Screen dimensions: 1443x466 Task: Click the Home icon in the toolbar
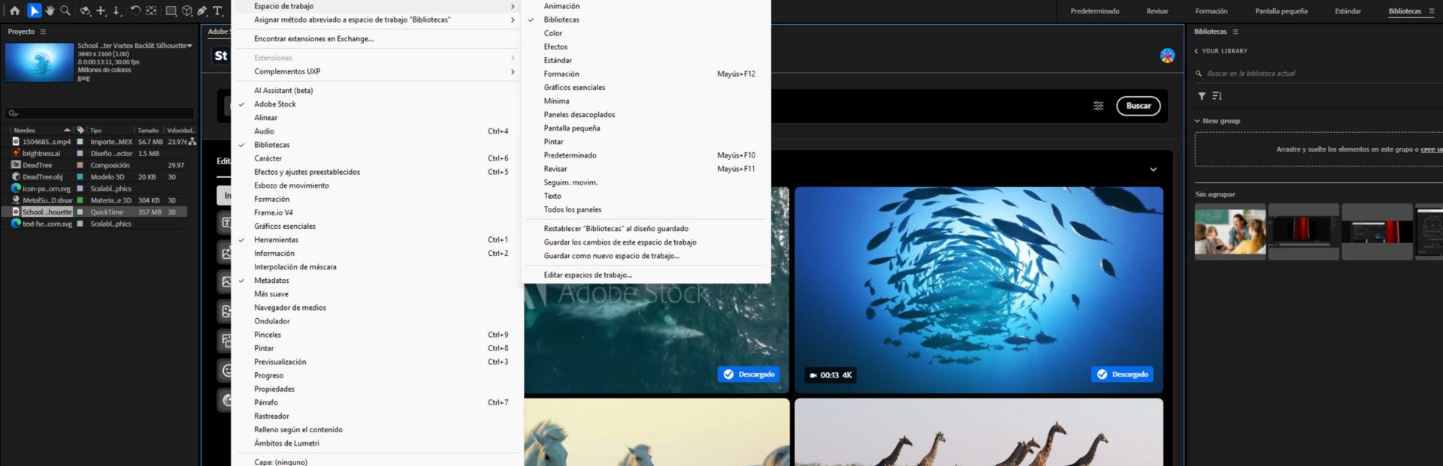click(14, 11)
